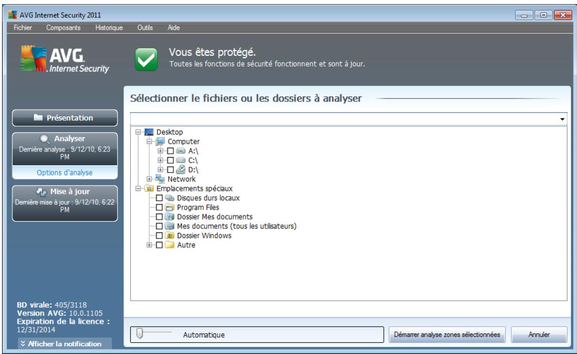Click the D:\ disc drive icon

[181, 169]
